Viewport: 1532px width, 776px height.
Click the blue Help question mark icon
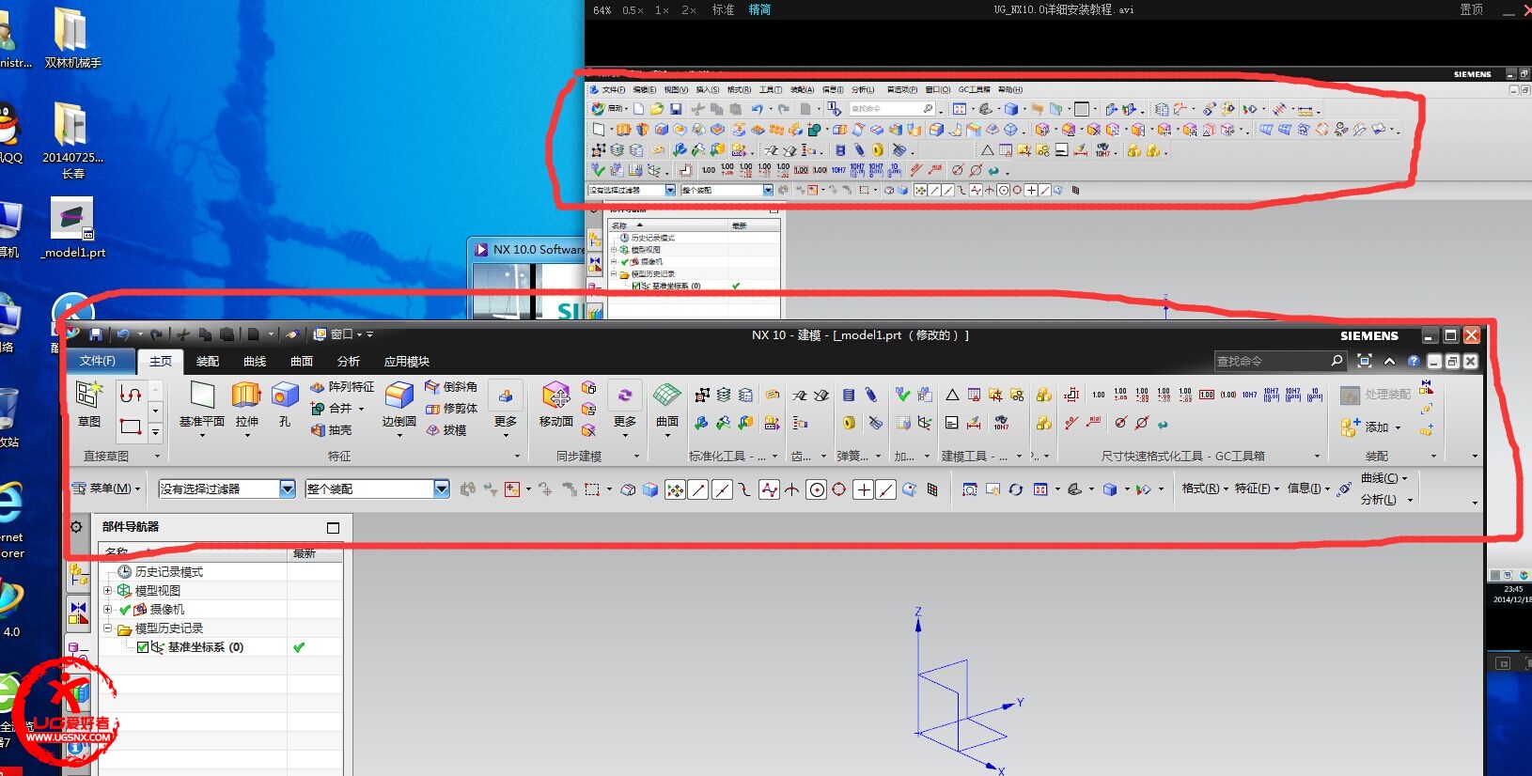point(1414,361)
